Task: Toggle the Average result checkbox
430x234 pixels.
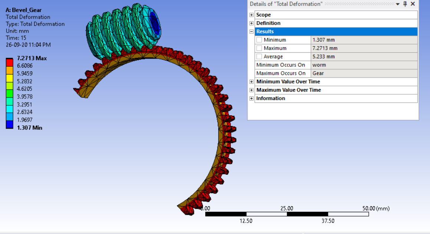Action: [x=259, y=56]
